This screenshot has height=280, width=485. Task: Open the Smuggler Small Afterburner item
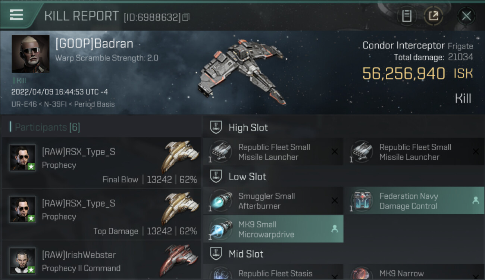coord(273,201)
